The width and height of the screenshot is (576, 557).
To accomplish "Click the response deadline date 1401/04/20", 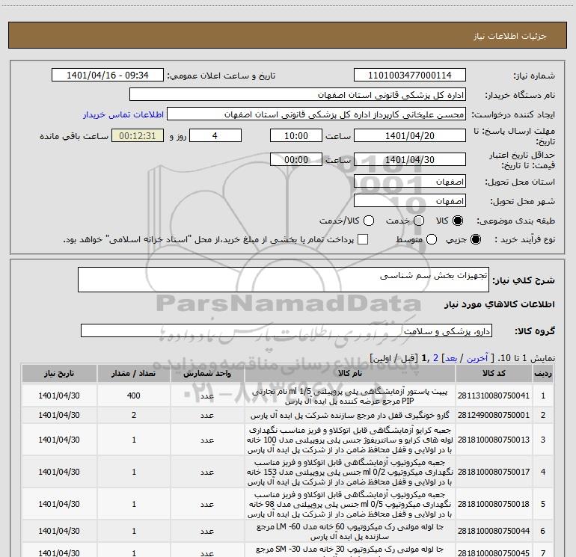I will tap(410, 135).
